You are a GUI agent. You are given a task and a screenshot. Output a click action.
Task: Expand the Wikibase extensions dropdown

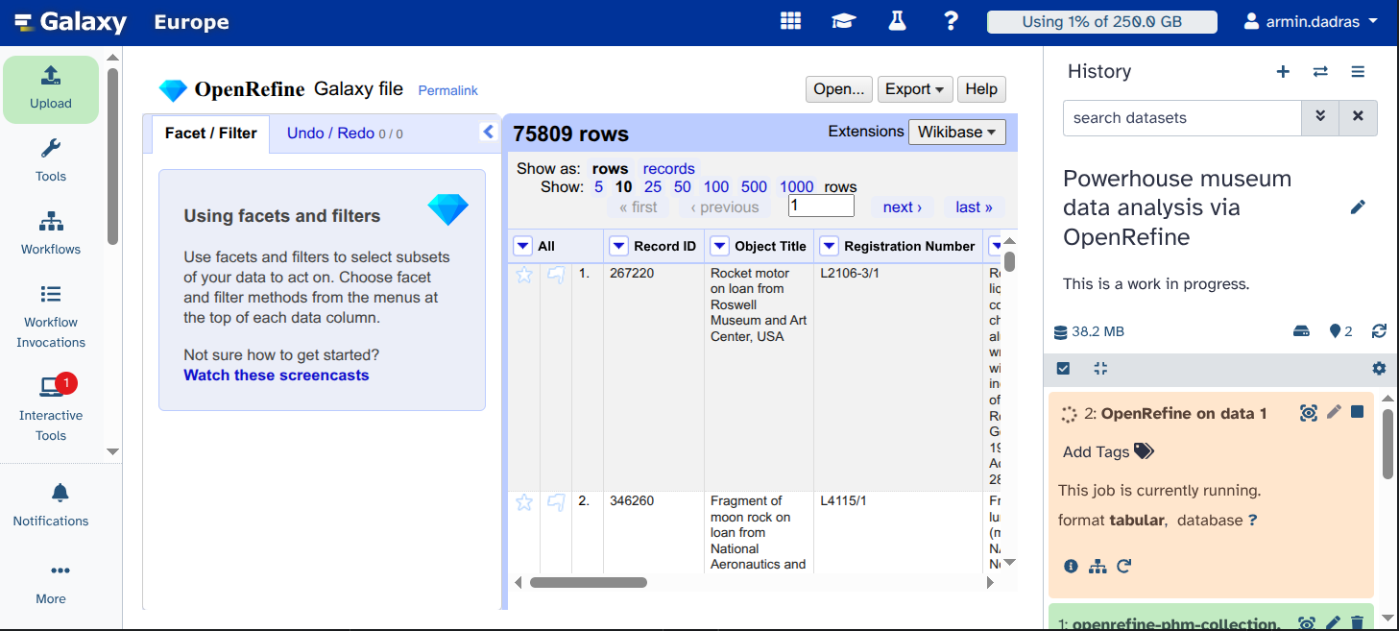coord(956,132)
